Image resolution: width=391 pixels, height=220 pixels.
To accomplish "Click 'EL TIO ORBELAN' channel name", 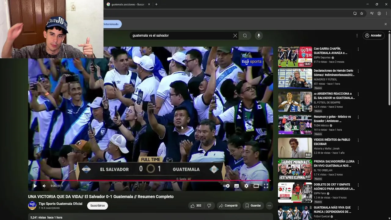I will pyautogui.click(x=323, y=170).
